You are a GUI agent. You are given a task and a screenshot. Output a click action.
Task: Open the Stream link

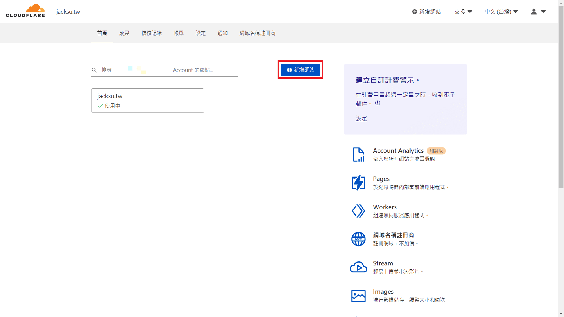(383, 263)
